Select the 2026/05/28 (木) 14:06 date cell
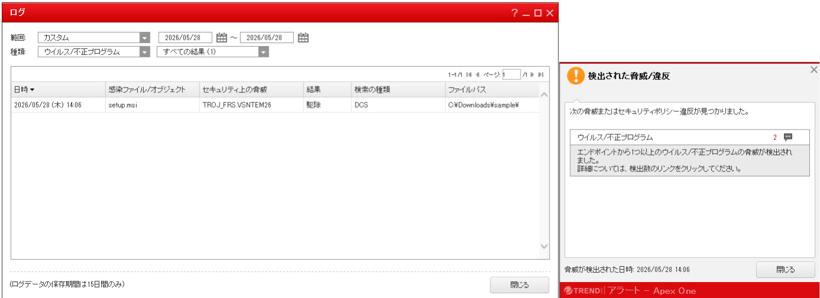 pyautogui.click(x=58, y=105)
